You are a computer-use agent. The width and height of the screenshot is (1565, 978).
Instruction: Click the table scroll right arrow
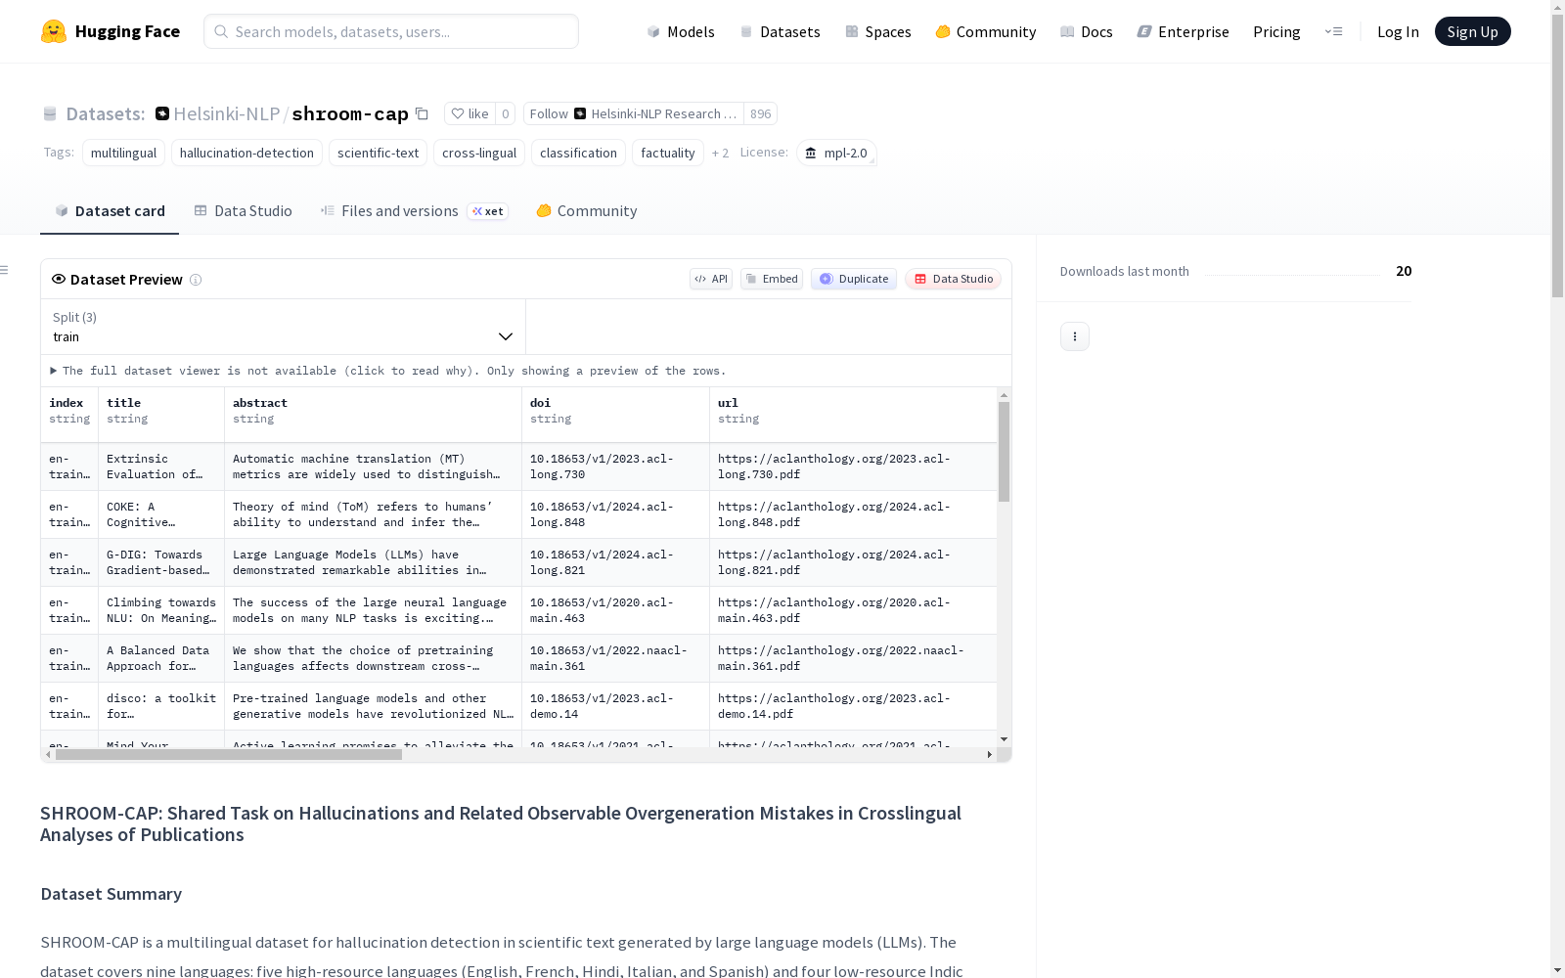(990, 755)
